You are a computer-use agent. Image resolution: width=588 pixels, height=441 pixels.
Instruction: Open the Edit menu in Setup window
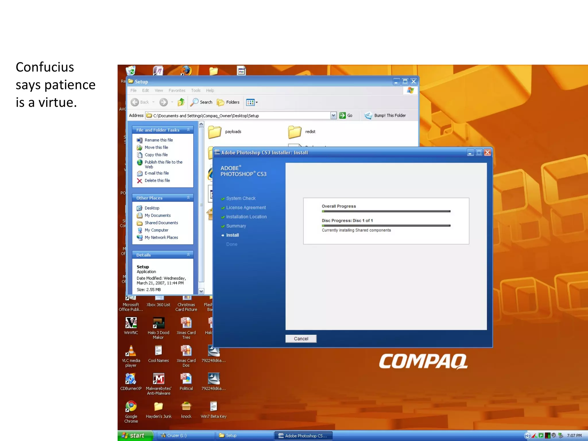pos(146,90)
